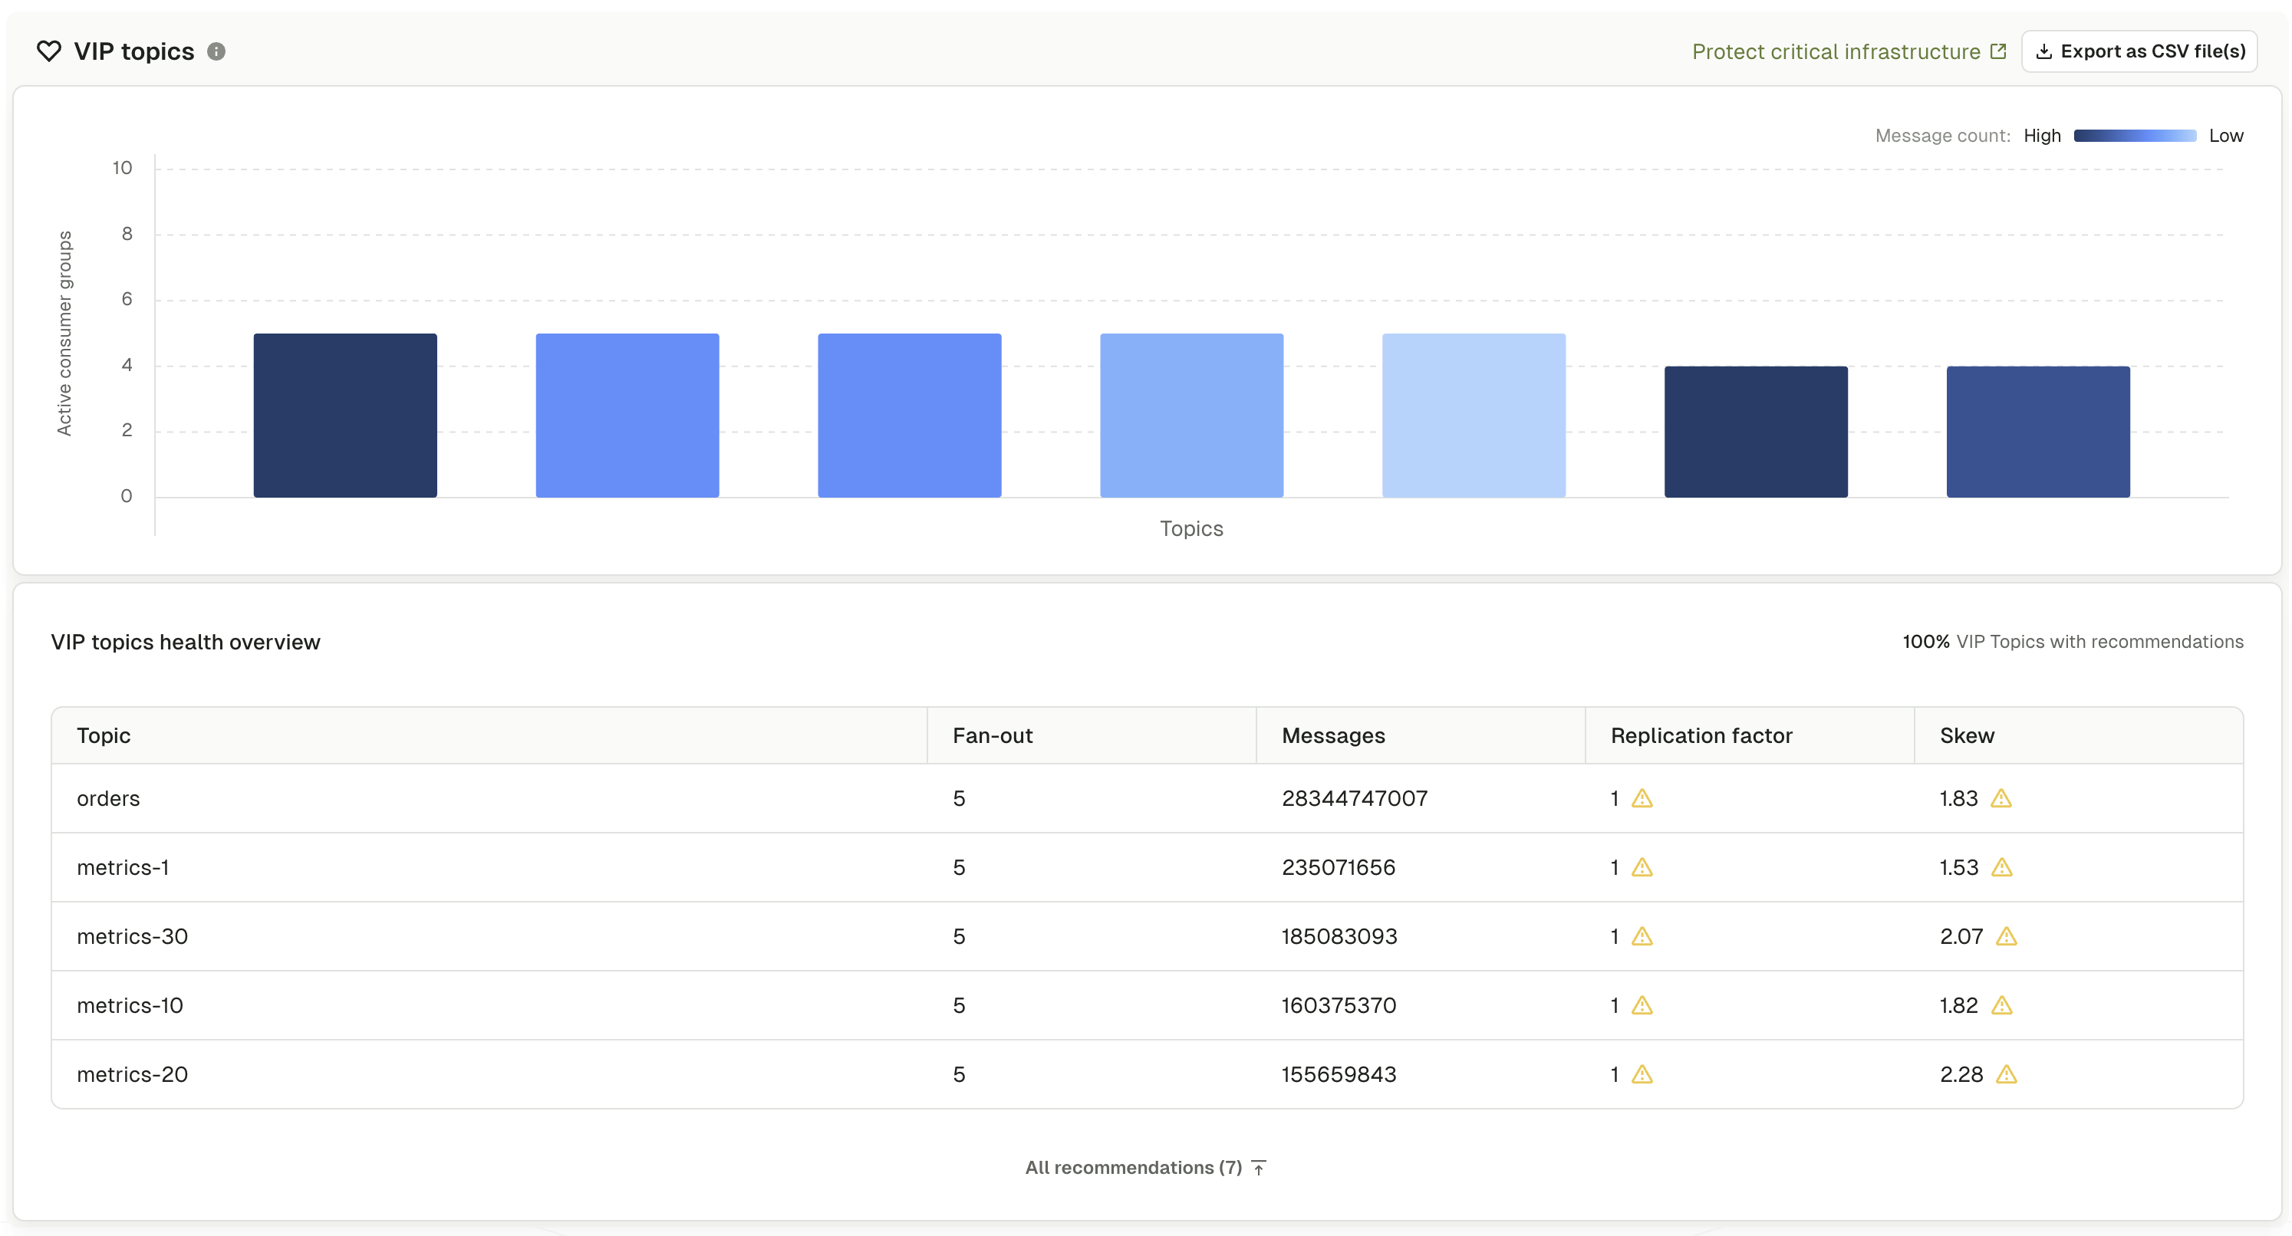Click the warning icon next to metrics-10 skew value

point(2003,1006)
